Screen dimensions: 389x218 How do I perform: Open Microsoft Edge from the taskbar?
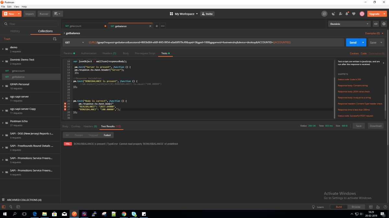pyautogui.click(x=34, y=214)
